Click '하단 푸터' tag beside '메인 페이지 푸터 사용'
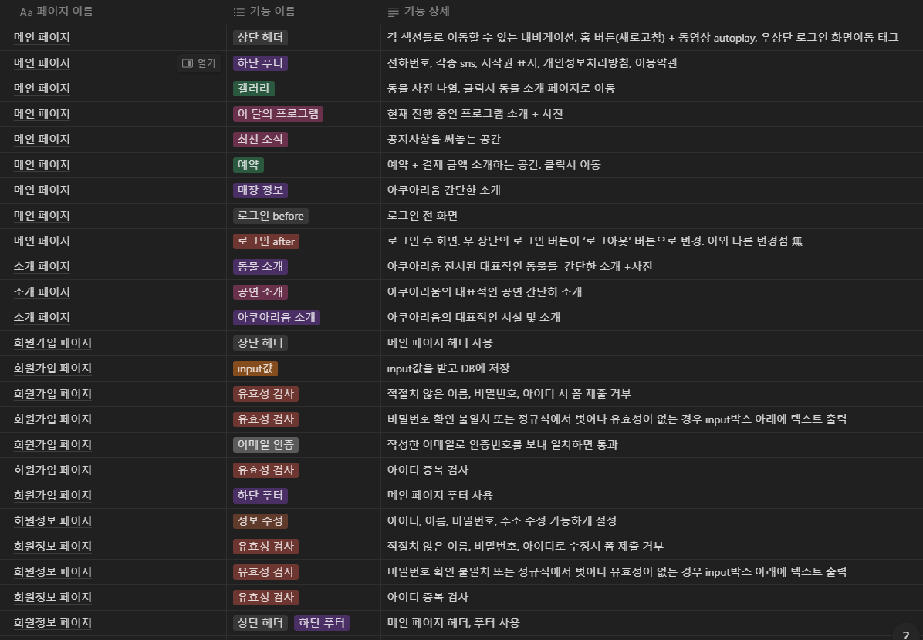This screenshot has width=923, height=640. 260,496
